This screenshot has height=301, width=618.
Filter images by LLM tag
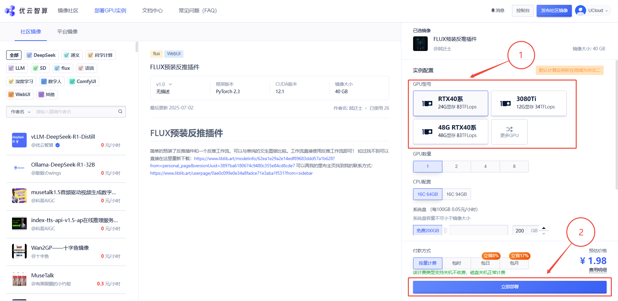(x=17, y=68)
